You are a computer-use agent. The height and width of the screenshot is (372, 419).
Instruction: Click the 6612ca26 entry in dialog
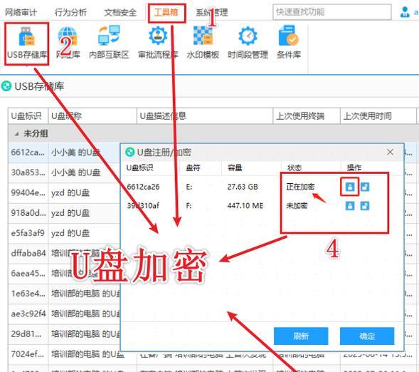pos(143,187)
